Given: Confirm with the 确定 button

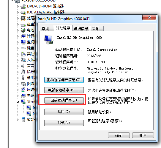Looking at the screenshot, I should pyautogui.click(x=119, y=135).
